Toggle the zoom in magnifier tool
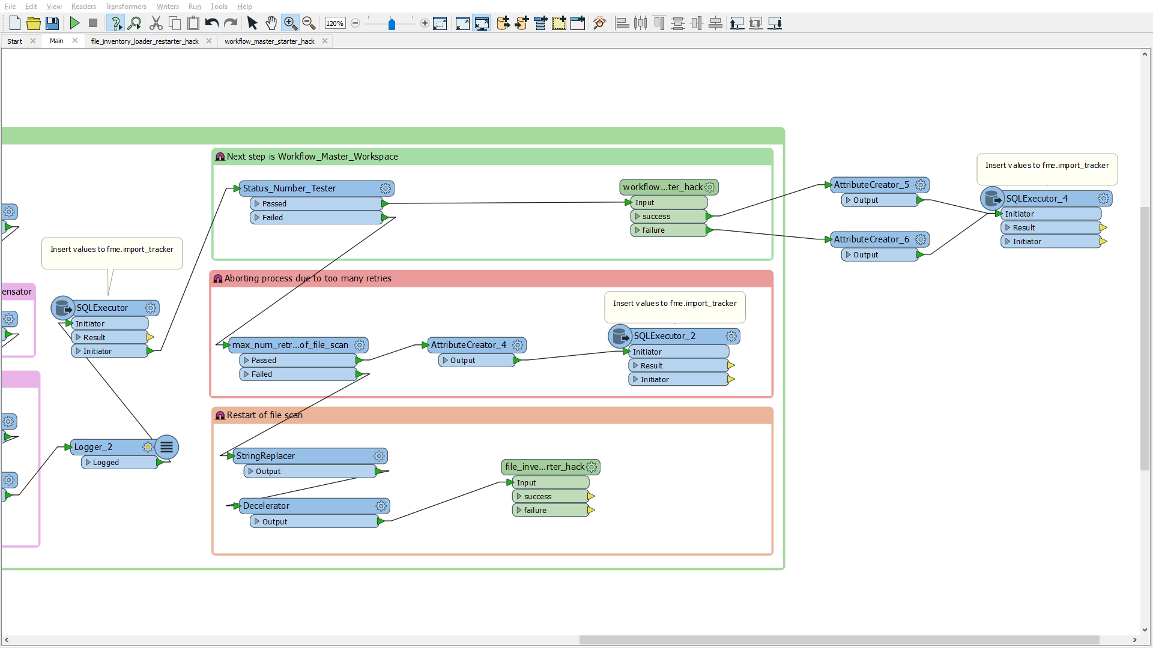 (290, 23)
